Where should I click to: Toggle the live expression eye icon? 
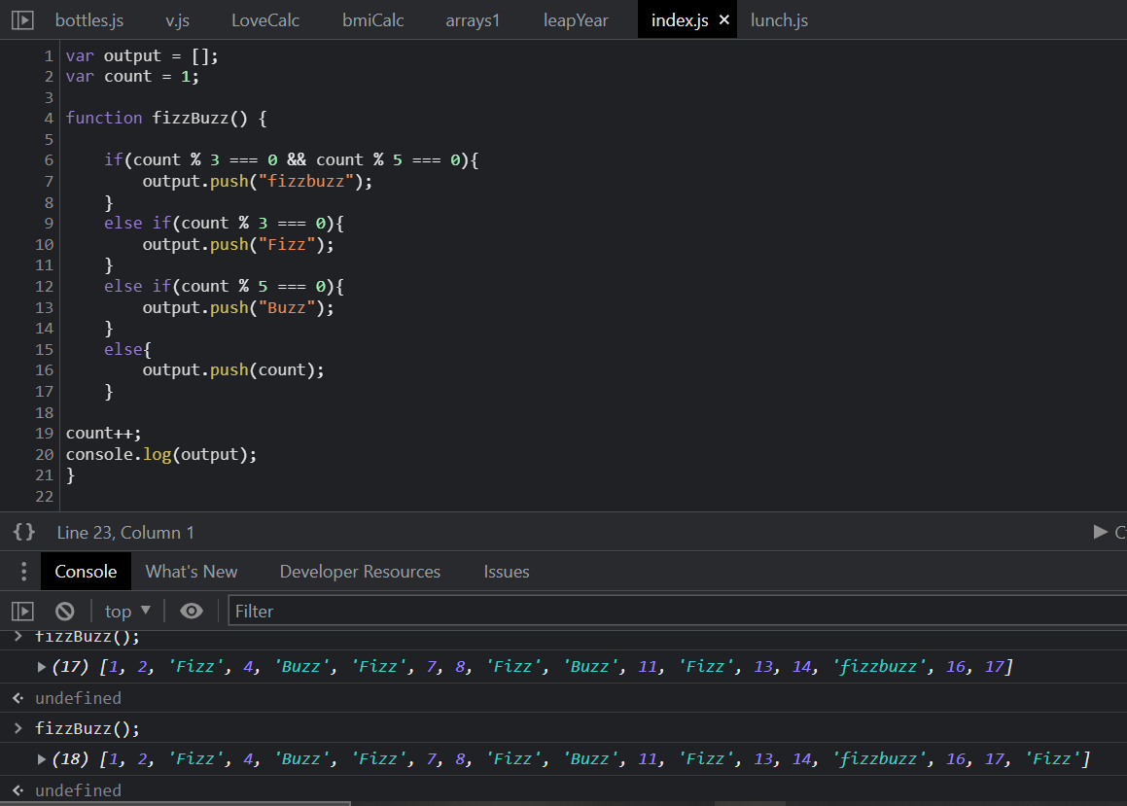[x=192, y=612]
